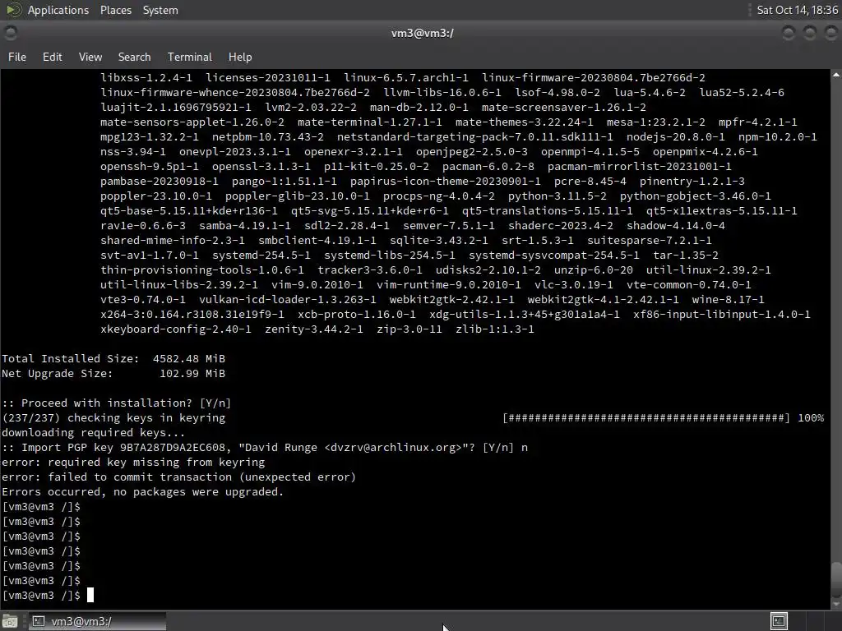Click the scrollbar down arrow

[x=836, y=604]
